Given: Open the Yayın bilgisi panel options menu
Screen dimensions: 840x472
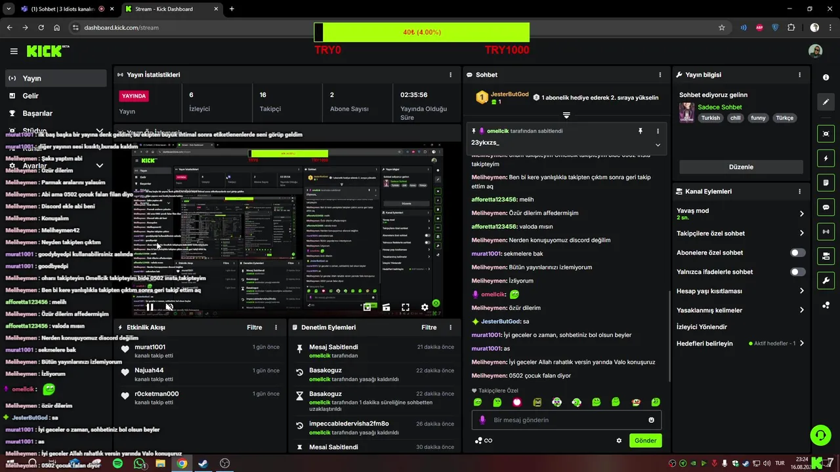Looking at the screenshot, I should (x=799, y=75).
